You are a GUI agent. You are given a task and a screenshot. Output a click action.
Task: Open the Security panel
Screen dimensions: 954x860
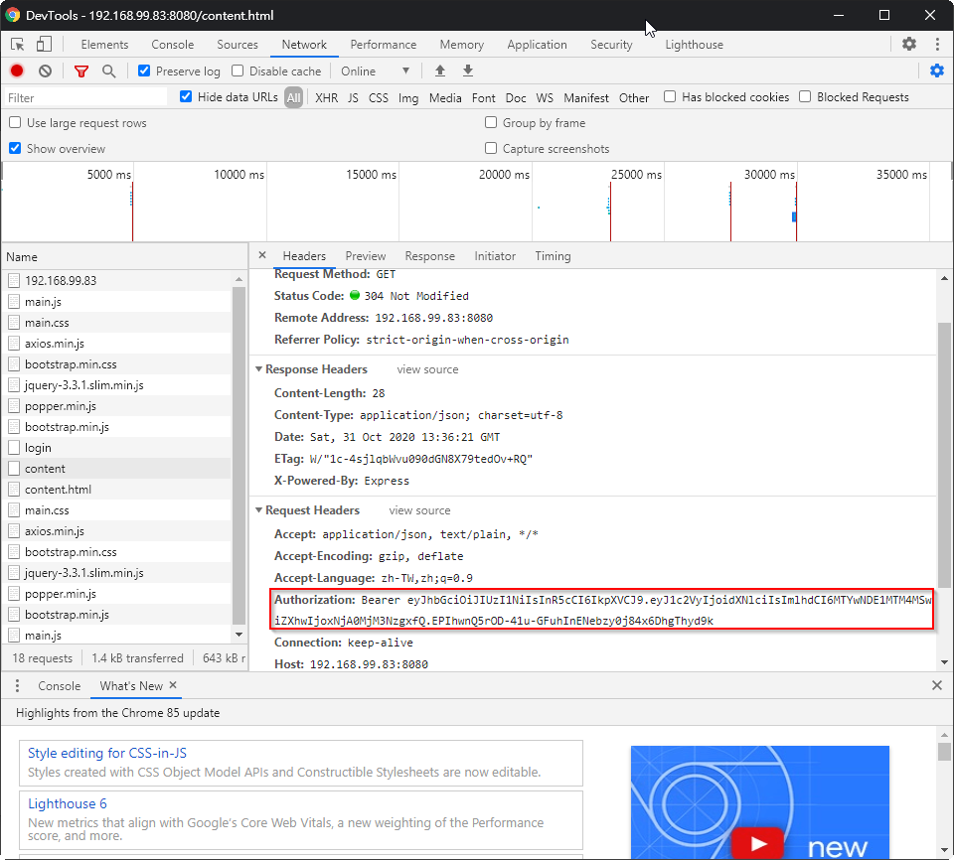point(611,45)
